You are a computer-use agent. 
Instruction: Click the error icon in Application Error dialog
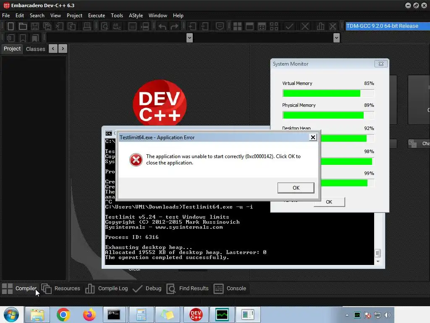pyautogui.click(x=136, y=160)
